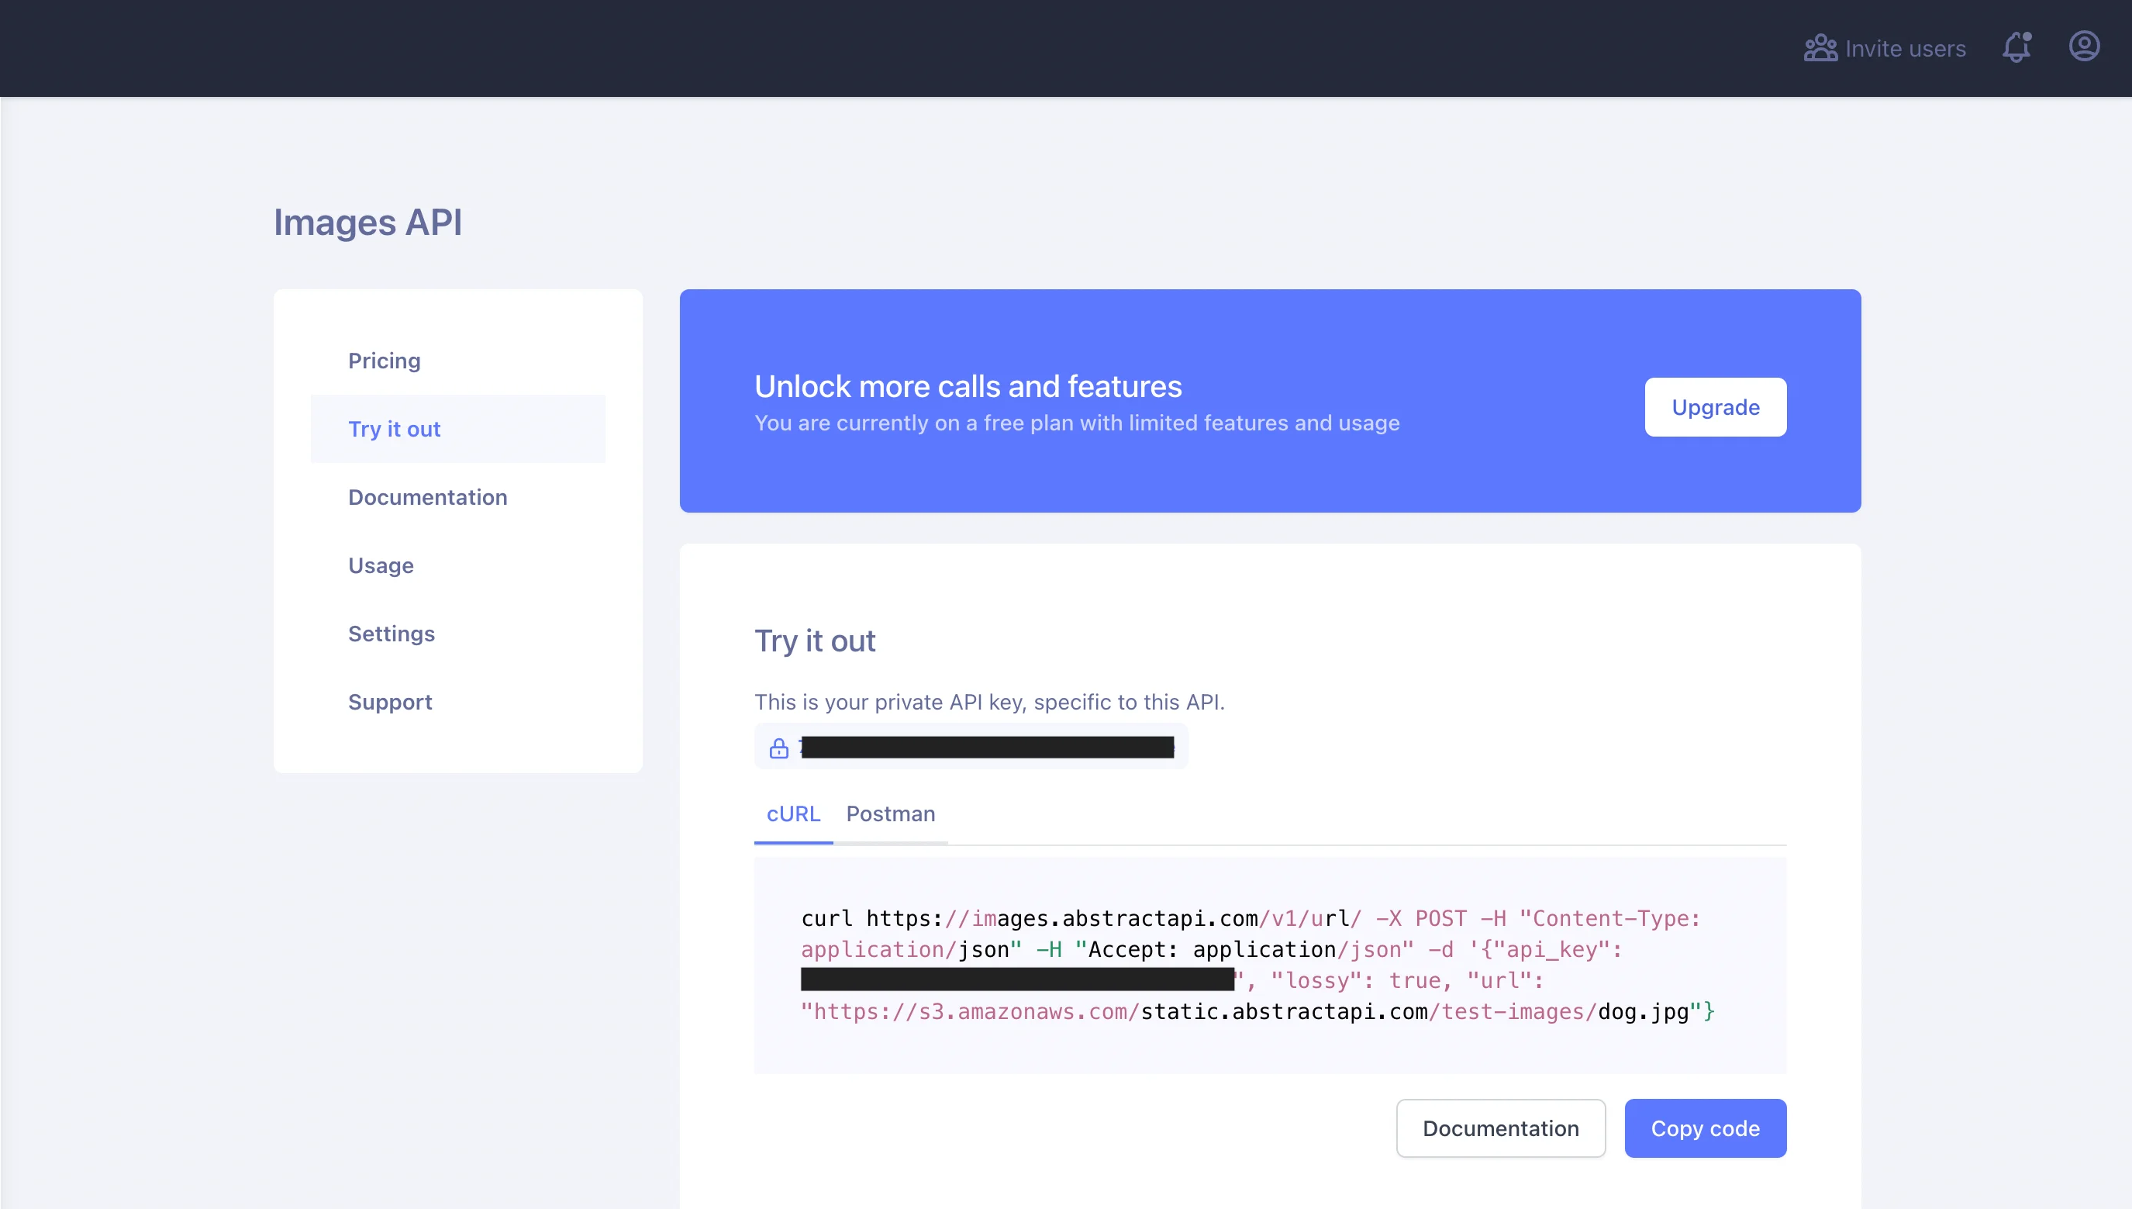
Task: Select the cURL tab
Action: [793, 814]
